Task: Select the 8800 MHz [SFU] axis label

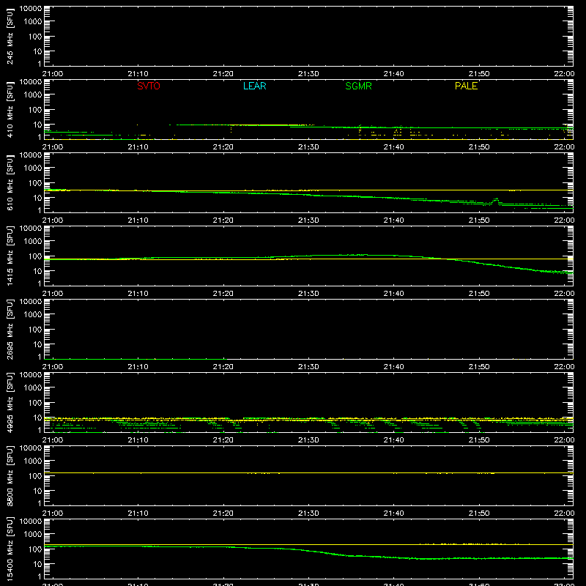Action: (10, 475)
